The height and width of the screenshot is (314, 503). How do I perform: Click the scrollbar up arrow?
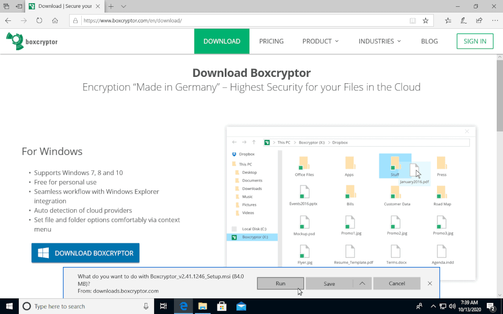pos(500,57)
